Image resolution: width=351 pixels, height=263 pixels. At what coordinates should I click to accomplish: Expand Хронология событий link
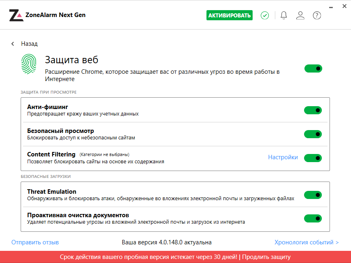[306, 242]
